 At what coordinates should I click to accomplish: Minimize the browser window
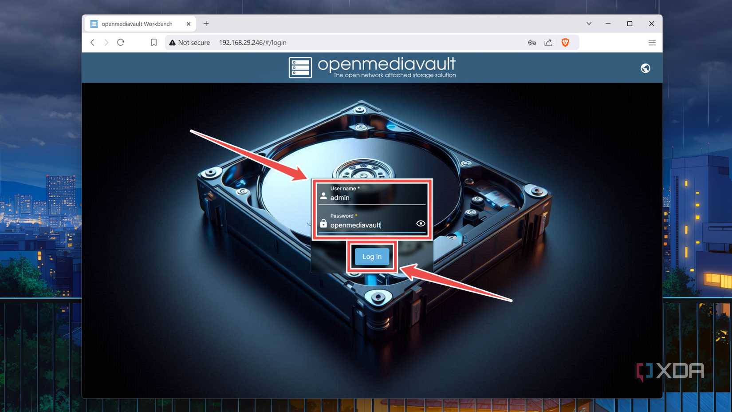[608, 24]
